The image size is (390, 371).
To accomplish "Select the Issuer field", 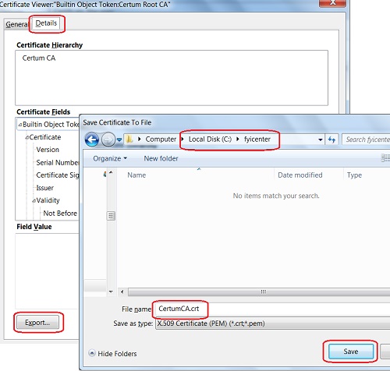I will click(44, 188).
